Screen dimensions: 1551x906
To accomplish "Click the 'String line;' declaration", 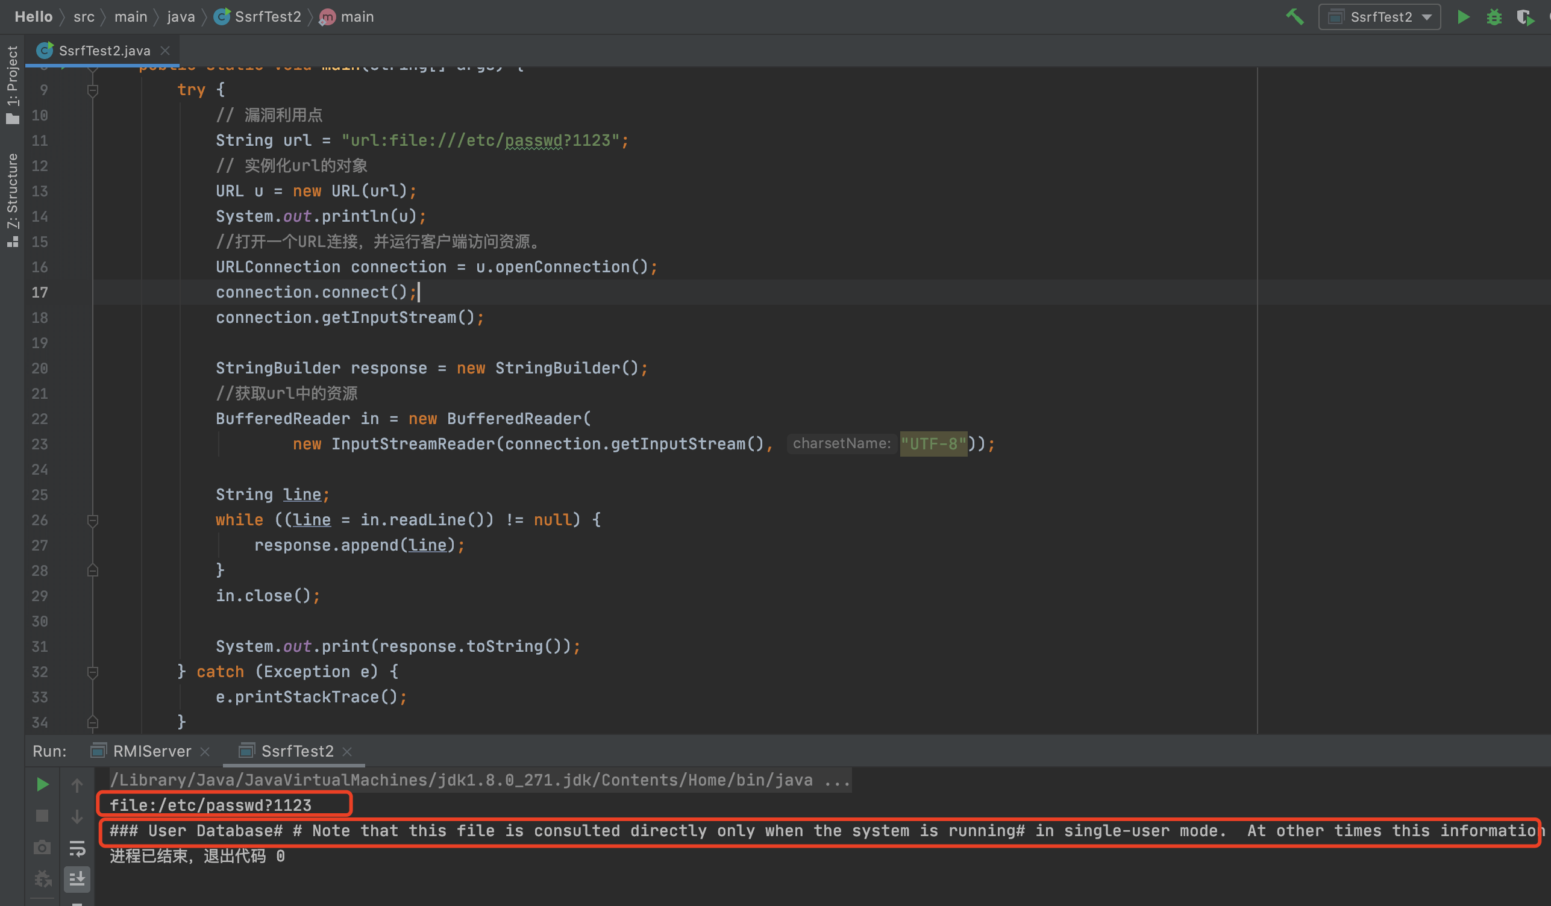I will tap(272, 494).
